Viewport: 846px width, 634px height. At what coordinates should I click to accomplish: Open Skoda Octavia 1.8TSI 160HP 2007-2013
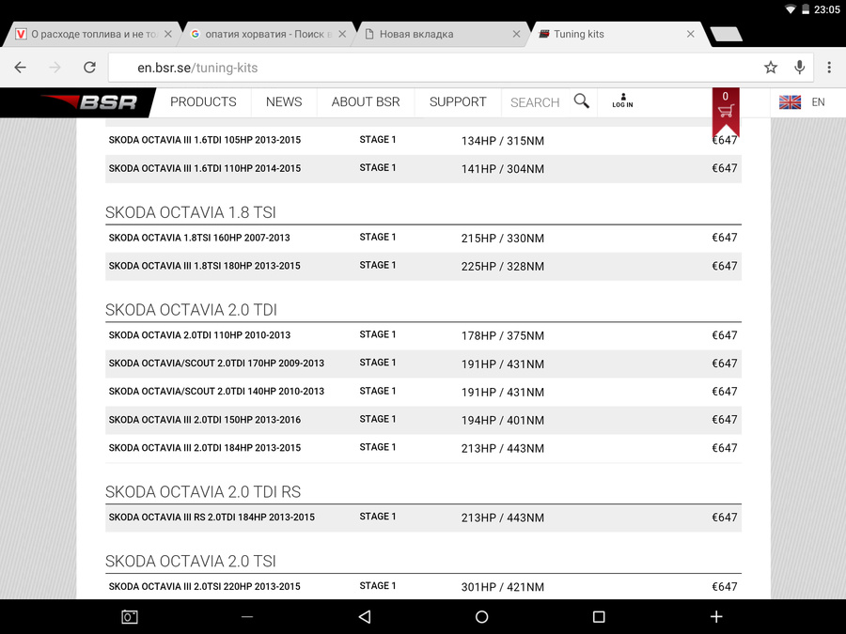(x=199, y=238)
